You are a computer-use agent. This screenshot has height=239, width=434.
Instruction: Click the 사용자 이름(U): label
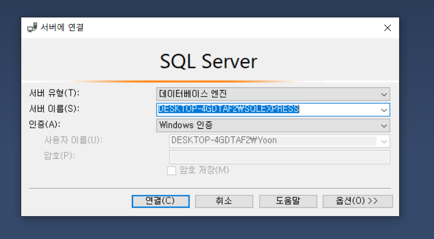[x=74, y=140]
